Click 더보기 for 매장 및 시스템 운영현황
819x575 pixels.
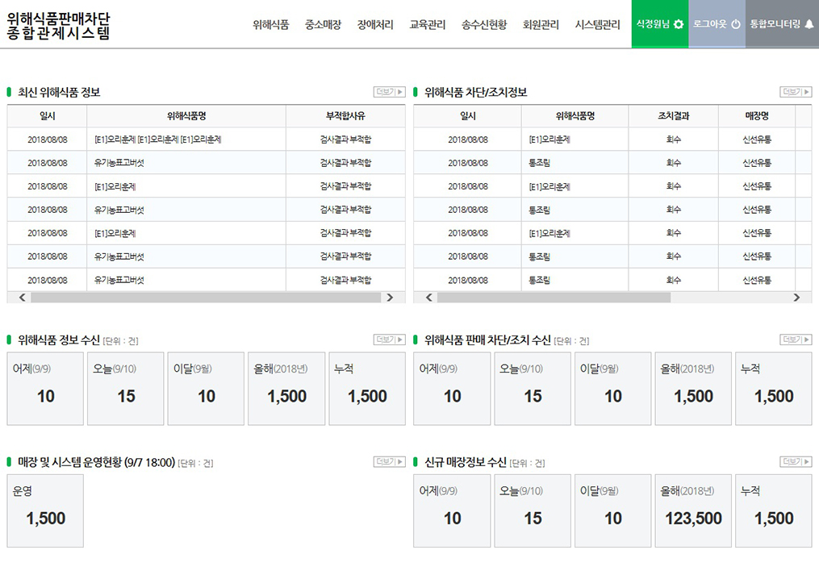[389, 461]
